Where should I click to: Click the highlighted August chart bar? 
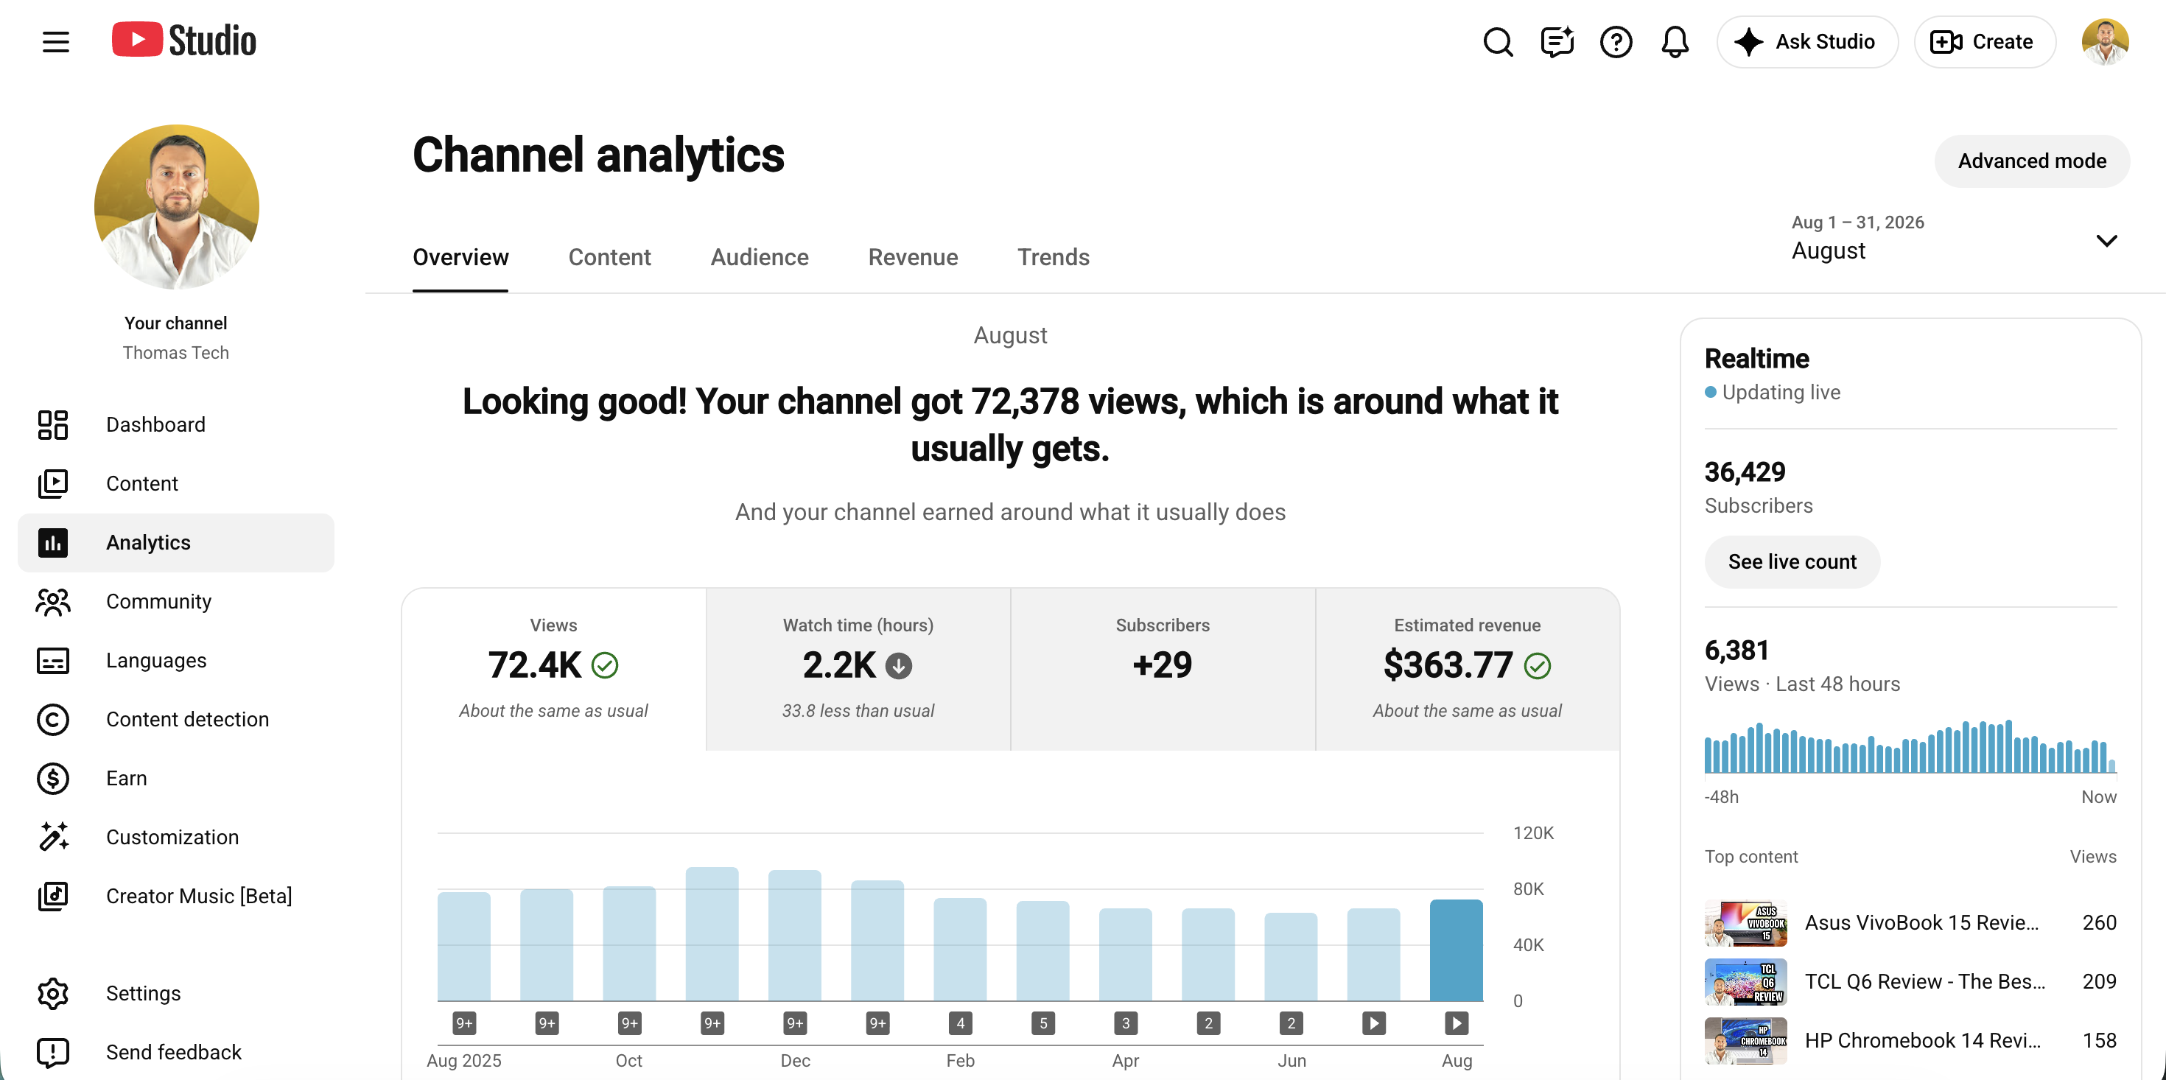coord(1456,950)
